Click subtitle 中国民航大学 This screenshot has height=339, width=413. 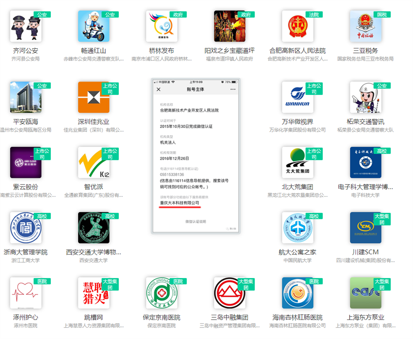[297, 260]
